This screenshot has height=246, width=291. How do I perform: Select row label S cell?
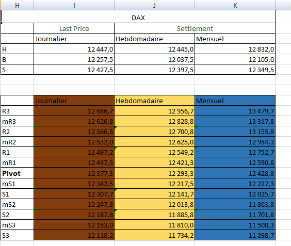(x=17, y=70)
